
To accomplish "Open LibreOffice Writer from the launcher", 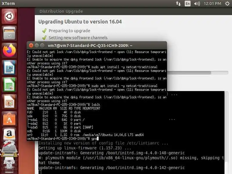I will point(9,68).
